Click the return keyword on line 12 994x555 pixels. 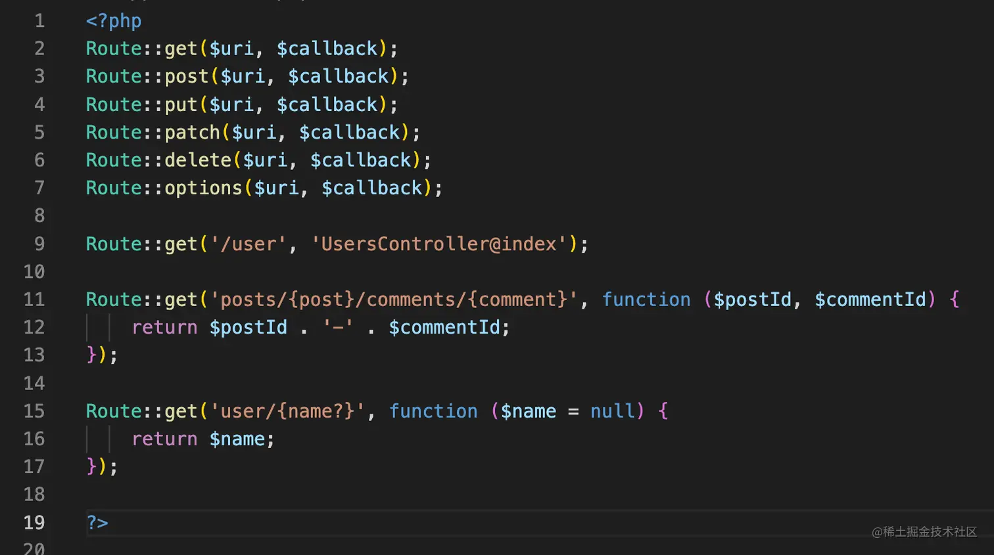click(164, 328)
